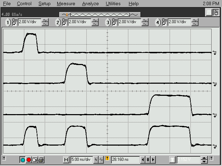Click the left arrow delay button
The width and height of the screenshot is (222, 166).
click(x=143, y=159)
